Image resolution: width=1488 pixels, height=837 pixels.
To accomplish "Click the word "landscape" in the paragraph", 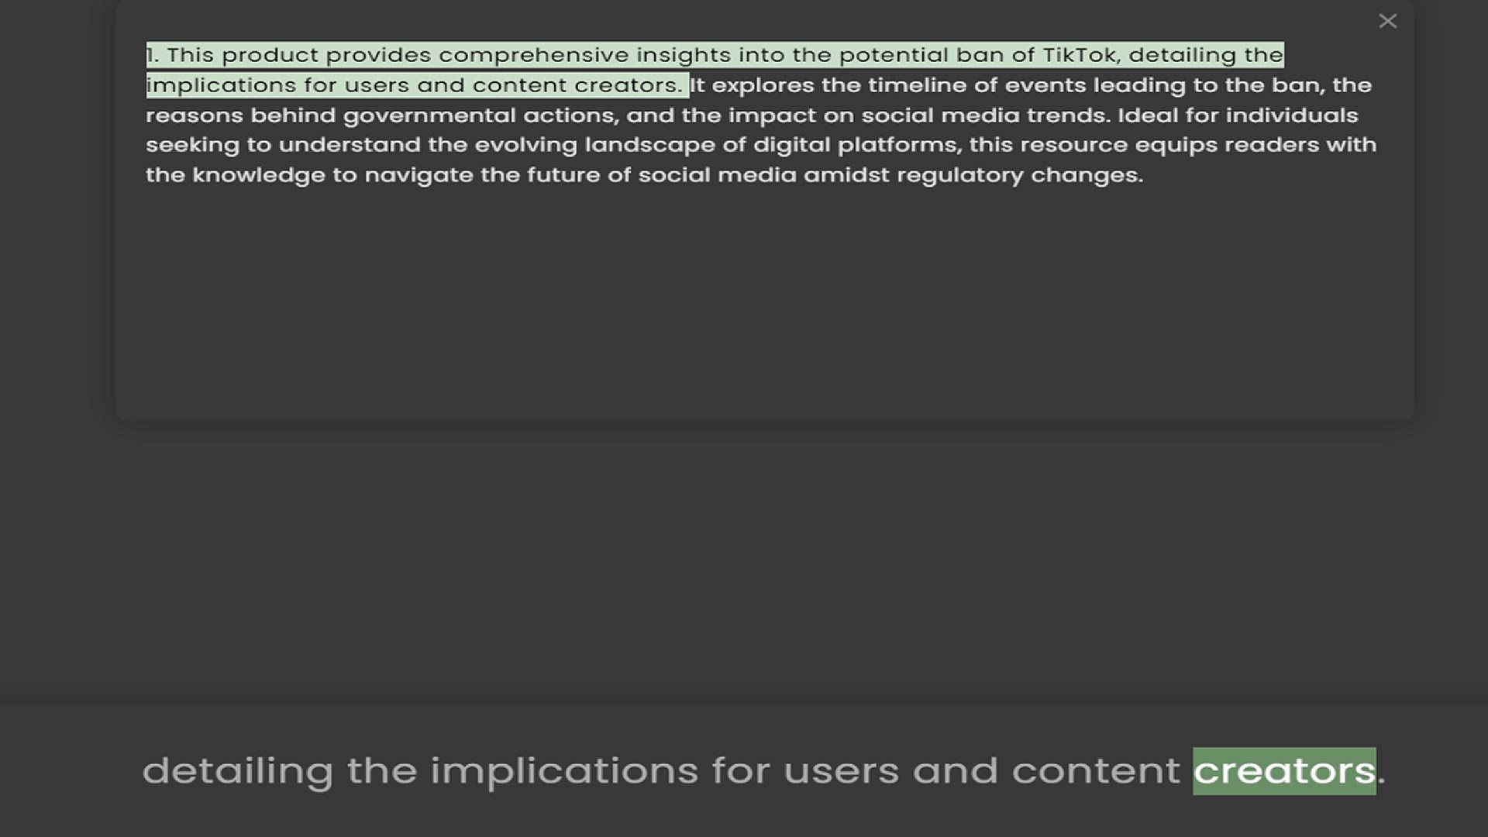I will point(649,145).
